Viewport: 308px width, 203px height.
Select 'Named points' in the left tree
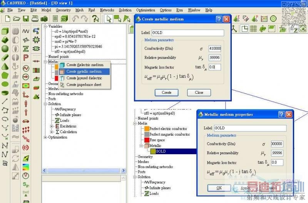(x=59, y=57)
